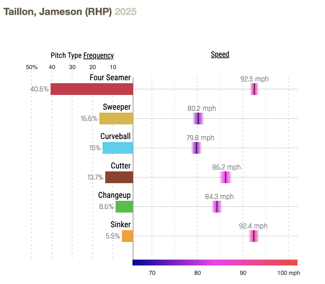Click the Sinker 92.4 mph speed marker
The image size is (325, 284).
(x=254, y=236)
